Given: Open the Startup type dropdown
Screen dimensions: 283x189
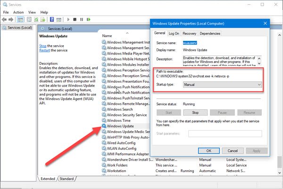Looking at the screenshot, I should click(x=222, y=85).
